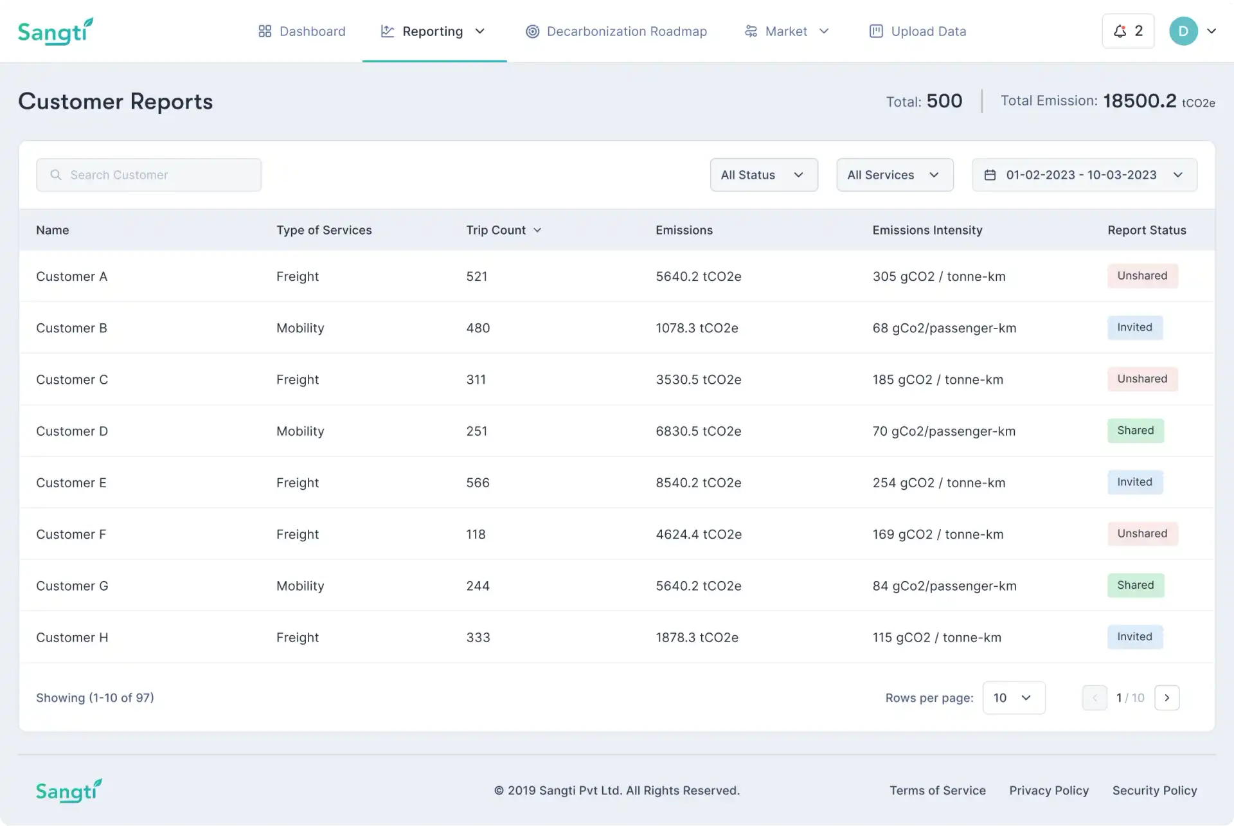The image size is (1234, 826).
Task: Open Privacy Policy link
Action: (1049, 791)
